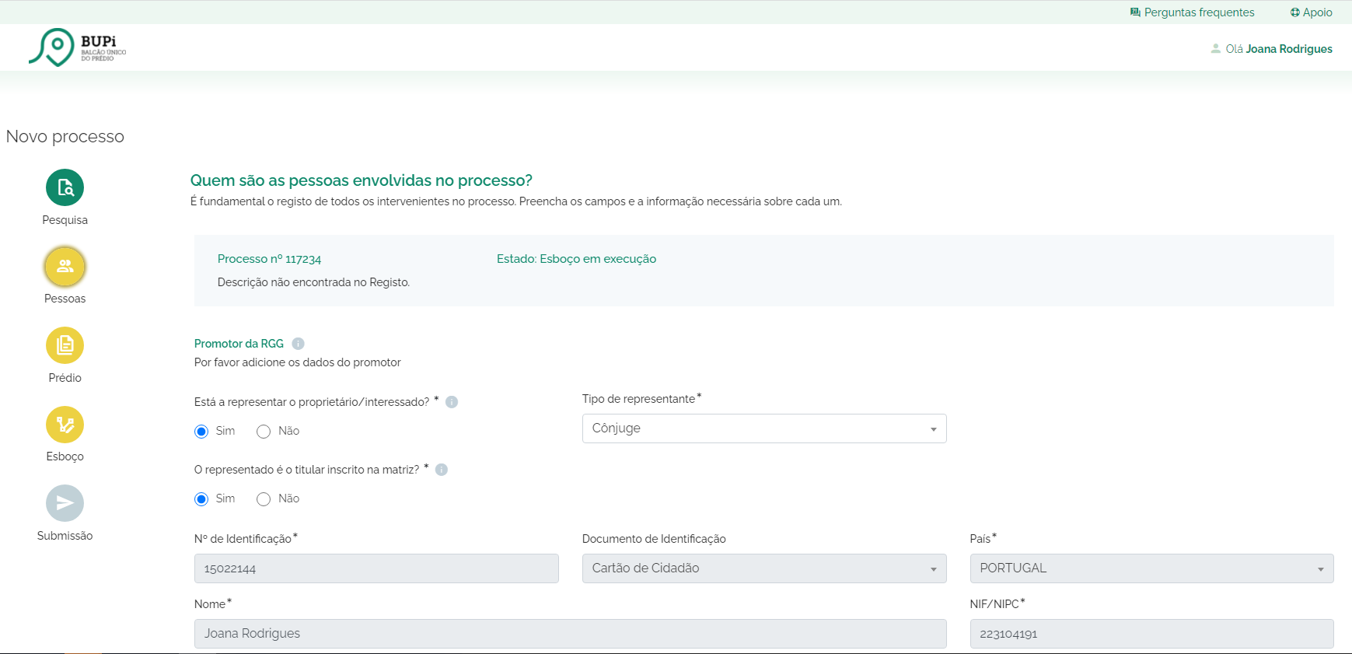Click the user avatar icon beside Olá
Image resolution: width=1352 pixels, height=654 pixels.
click(1215, 49)
